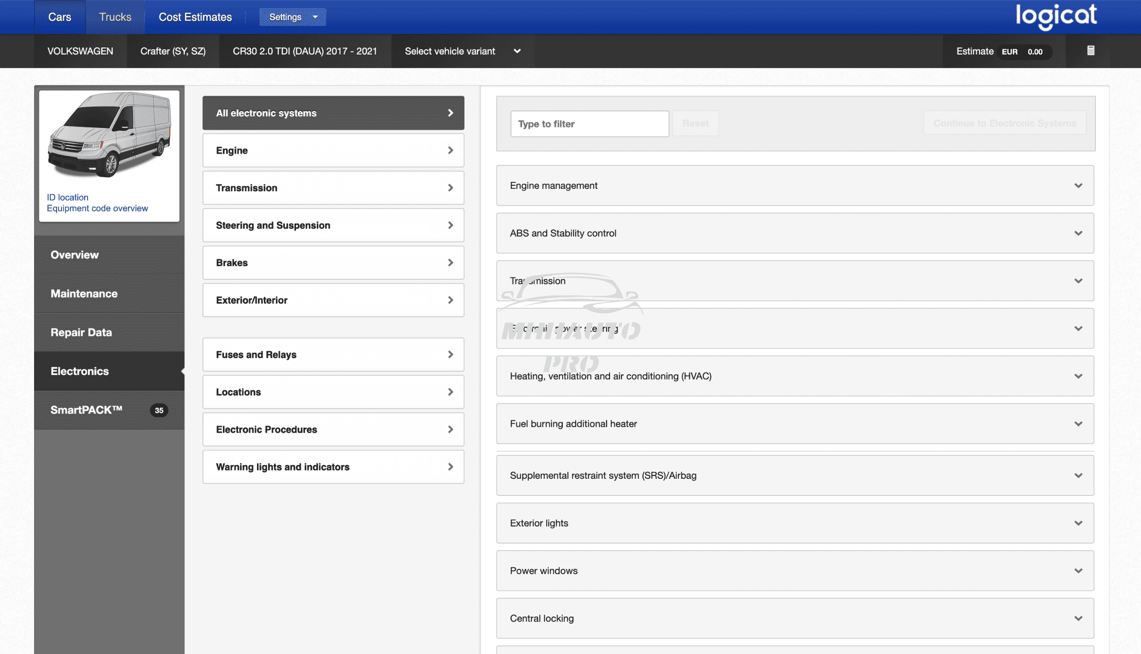The image size is (1141, 654).
Task: Open the SmartPACK badge showing 35
Action: 159,410
